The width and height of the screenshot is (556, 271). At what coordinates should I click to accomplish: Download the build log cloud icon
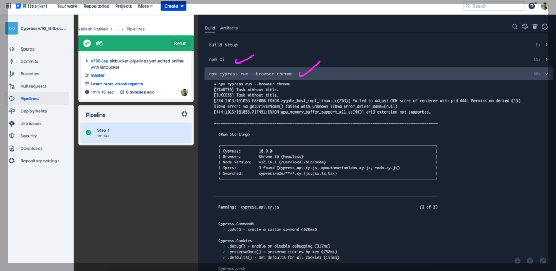tap(525, 27)
